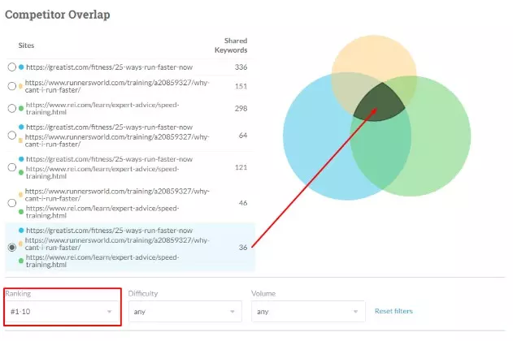Viewport: 513px width, 341px height.
Task: Open the Ranking dropdown showing #1-10
Action: (61, 311)
